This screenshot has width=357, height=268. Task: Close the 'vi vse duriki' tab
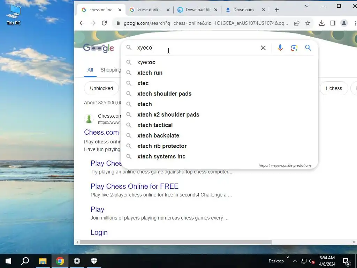(x=168, y=10)
